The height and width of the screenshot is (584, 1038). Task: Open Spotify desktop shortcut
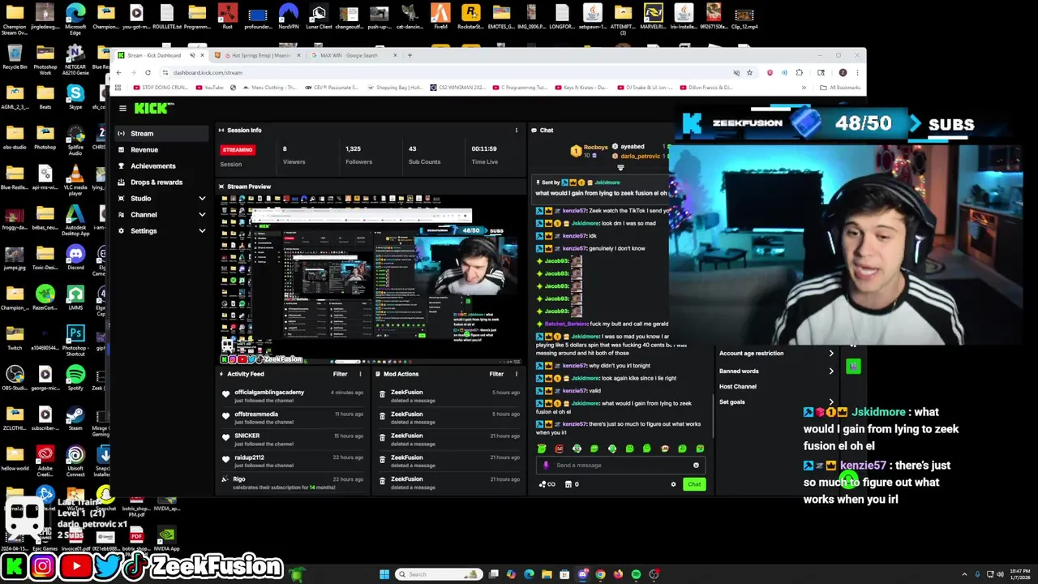[75, 378]
